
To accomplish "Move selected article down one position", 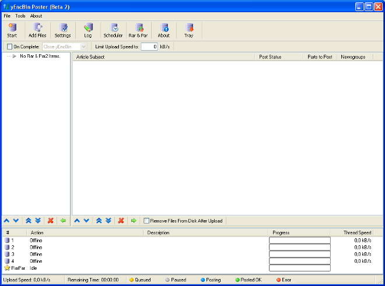I will point(86,221).
